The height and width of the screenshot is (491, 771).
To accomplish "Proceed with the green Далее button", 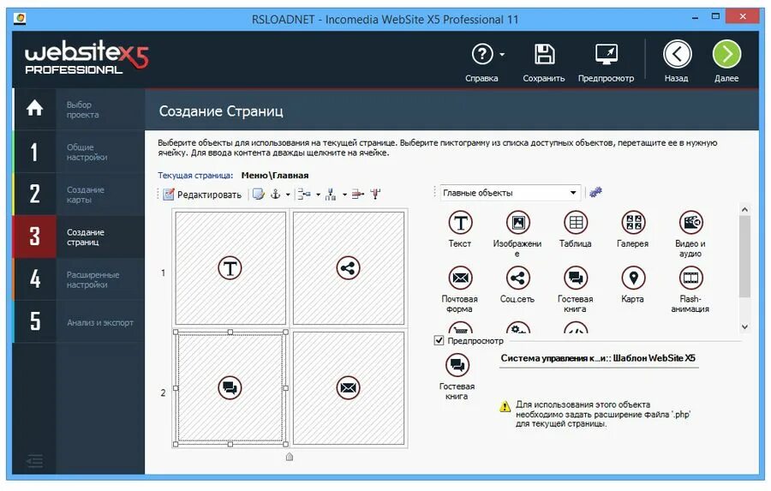I will [x=726, y=54].
